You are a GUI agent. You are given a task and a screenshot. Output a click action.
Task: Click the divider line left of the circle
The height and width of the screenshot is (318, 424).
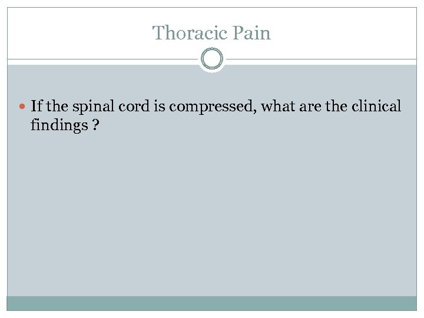[100, 59]
